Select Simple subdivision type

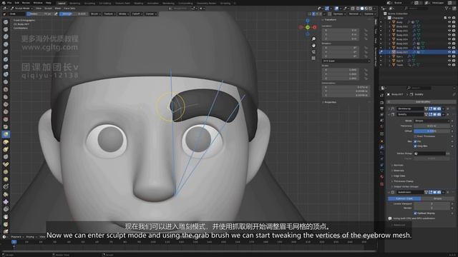pyautogui.click(x=437, y=198)
